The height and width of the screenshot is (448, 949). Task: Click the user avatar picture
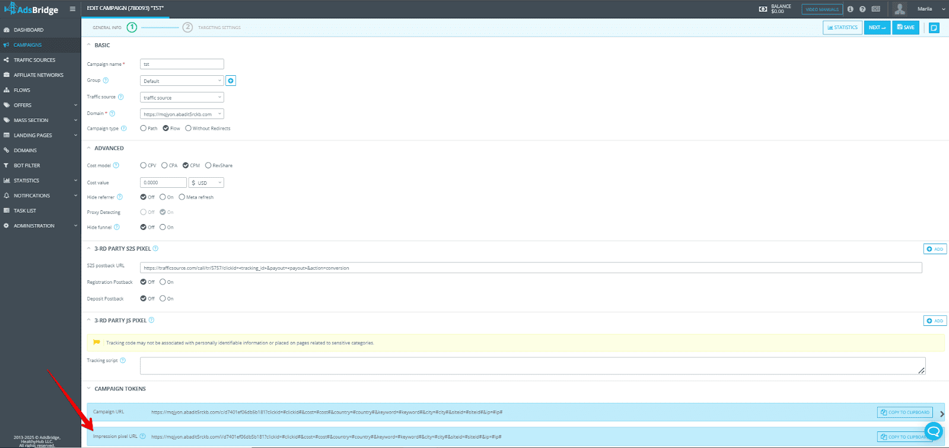[900, 9]
